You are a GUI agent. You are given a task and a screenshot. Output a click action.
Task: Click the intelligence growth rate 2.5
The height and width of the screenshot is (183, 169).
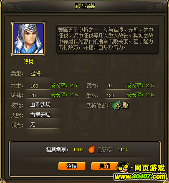[150, 85]
